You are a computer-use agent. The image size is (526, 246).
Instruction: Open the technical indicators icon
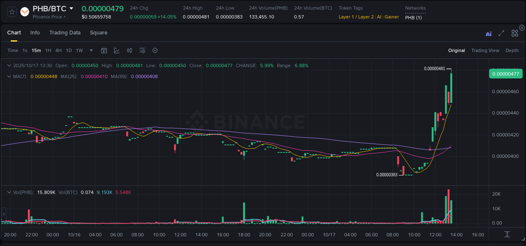(130, 50)
